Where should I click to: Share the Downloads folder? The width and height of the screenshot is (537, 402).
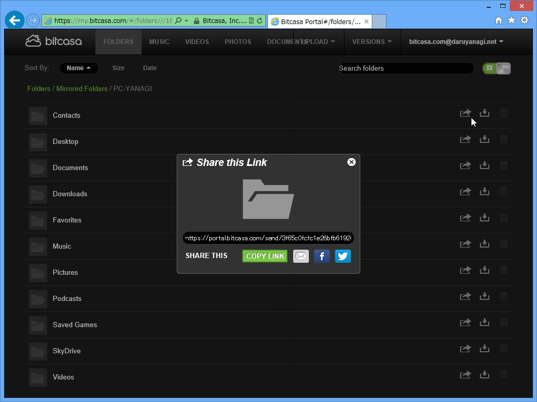[465, 192]
